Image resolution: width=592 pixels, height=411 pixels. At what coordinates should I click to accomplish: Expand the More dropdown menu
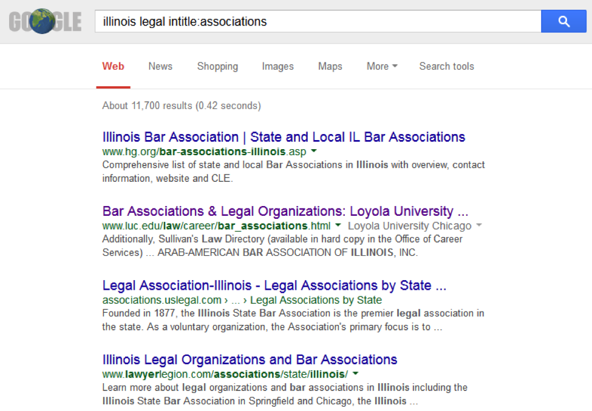(x=381, y=67)
